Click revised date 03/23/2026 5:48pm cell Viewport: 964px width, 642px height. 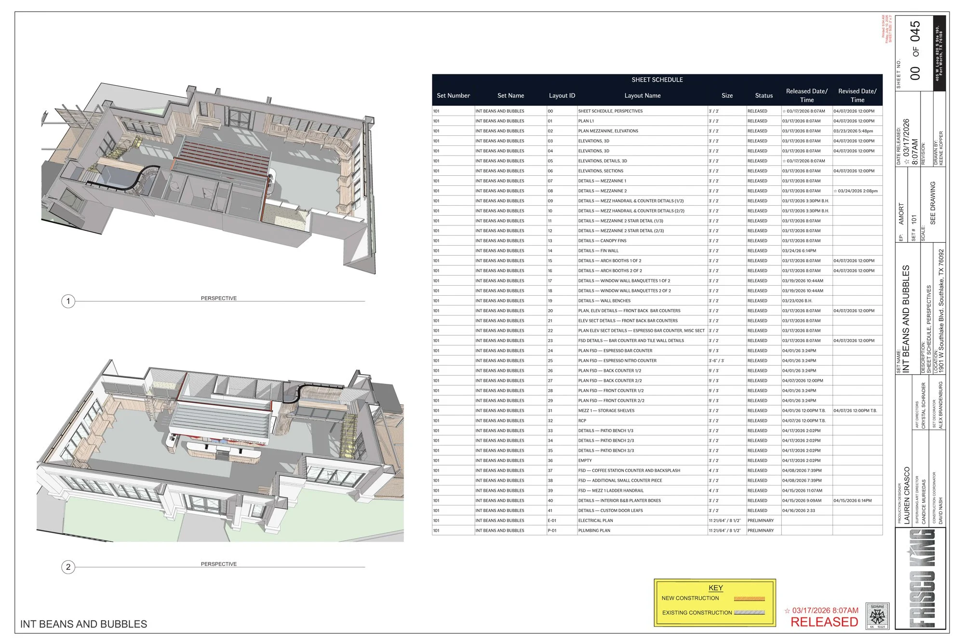click(x=857, y=131)
